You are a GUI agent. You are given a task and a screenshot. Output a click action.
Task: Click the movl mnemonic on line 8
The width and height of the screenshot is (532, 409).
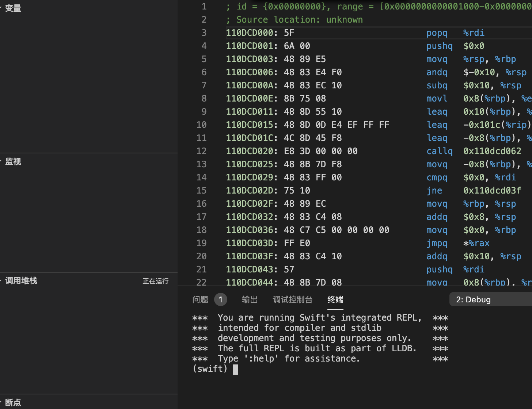(437, 98)
